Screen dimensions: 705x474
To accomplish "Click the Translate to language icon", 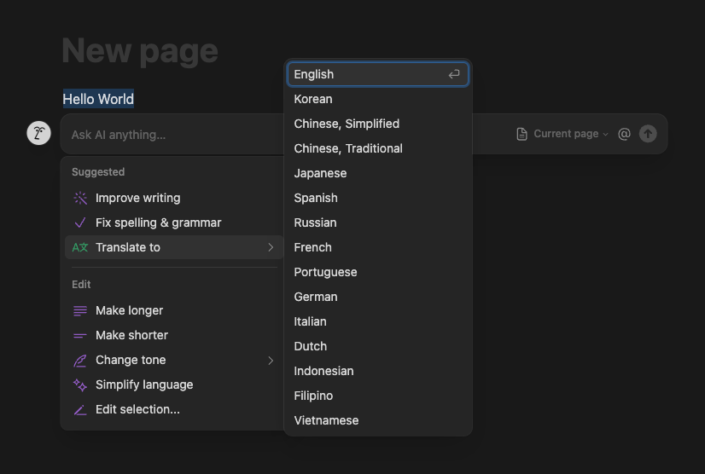I will pos(80,247).
